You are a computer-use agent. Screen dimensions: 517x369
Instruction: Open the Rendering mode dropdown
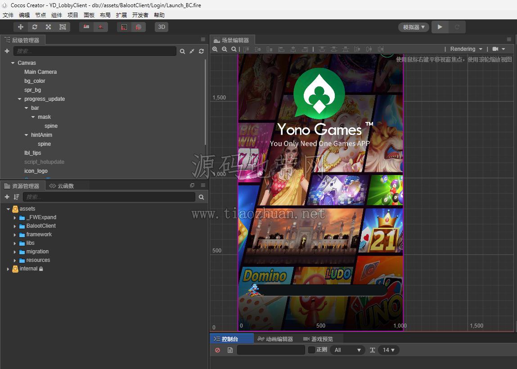466,49
